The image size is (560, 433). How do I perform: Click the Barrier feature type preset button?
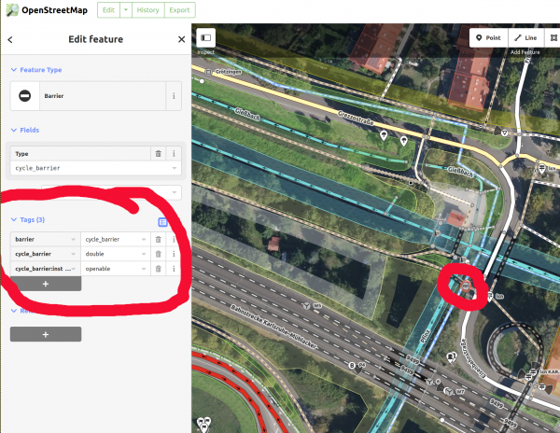(x=87, y=95)
